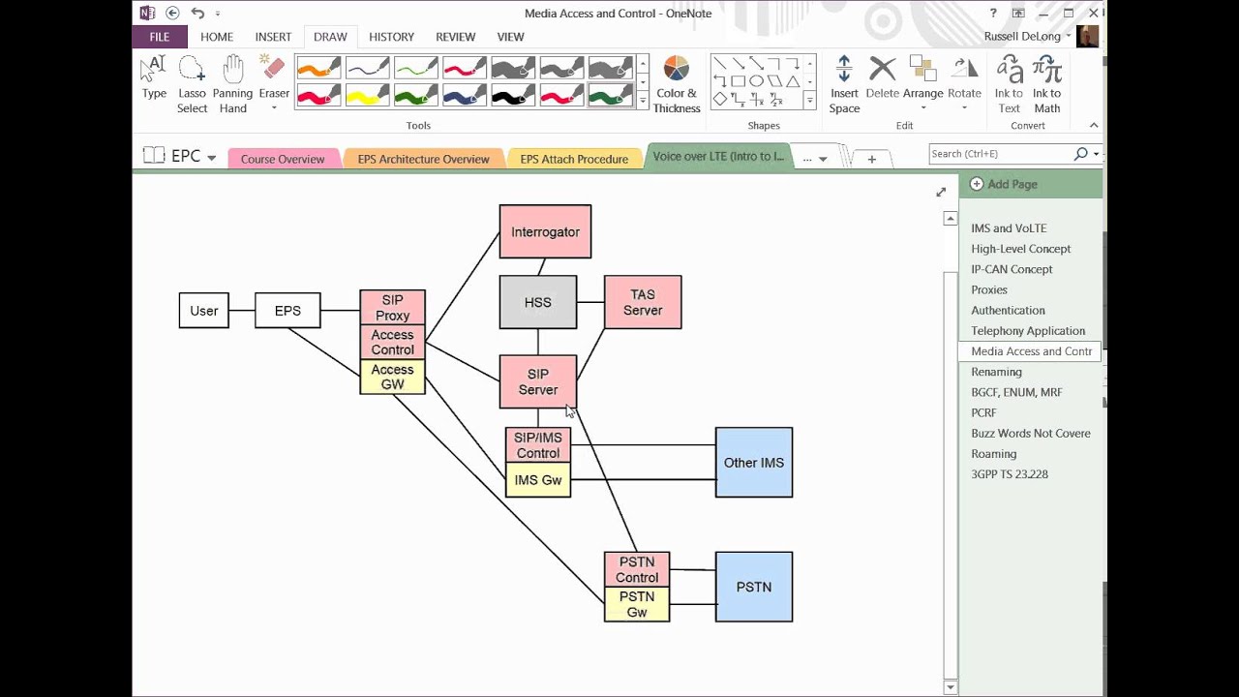Convert ink using Ink to Math

(x=1047, y=84)
